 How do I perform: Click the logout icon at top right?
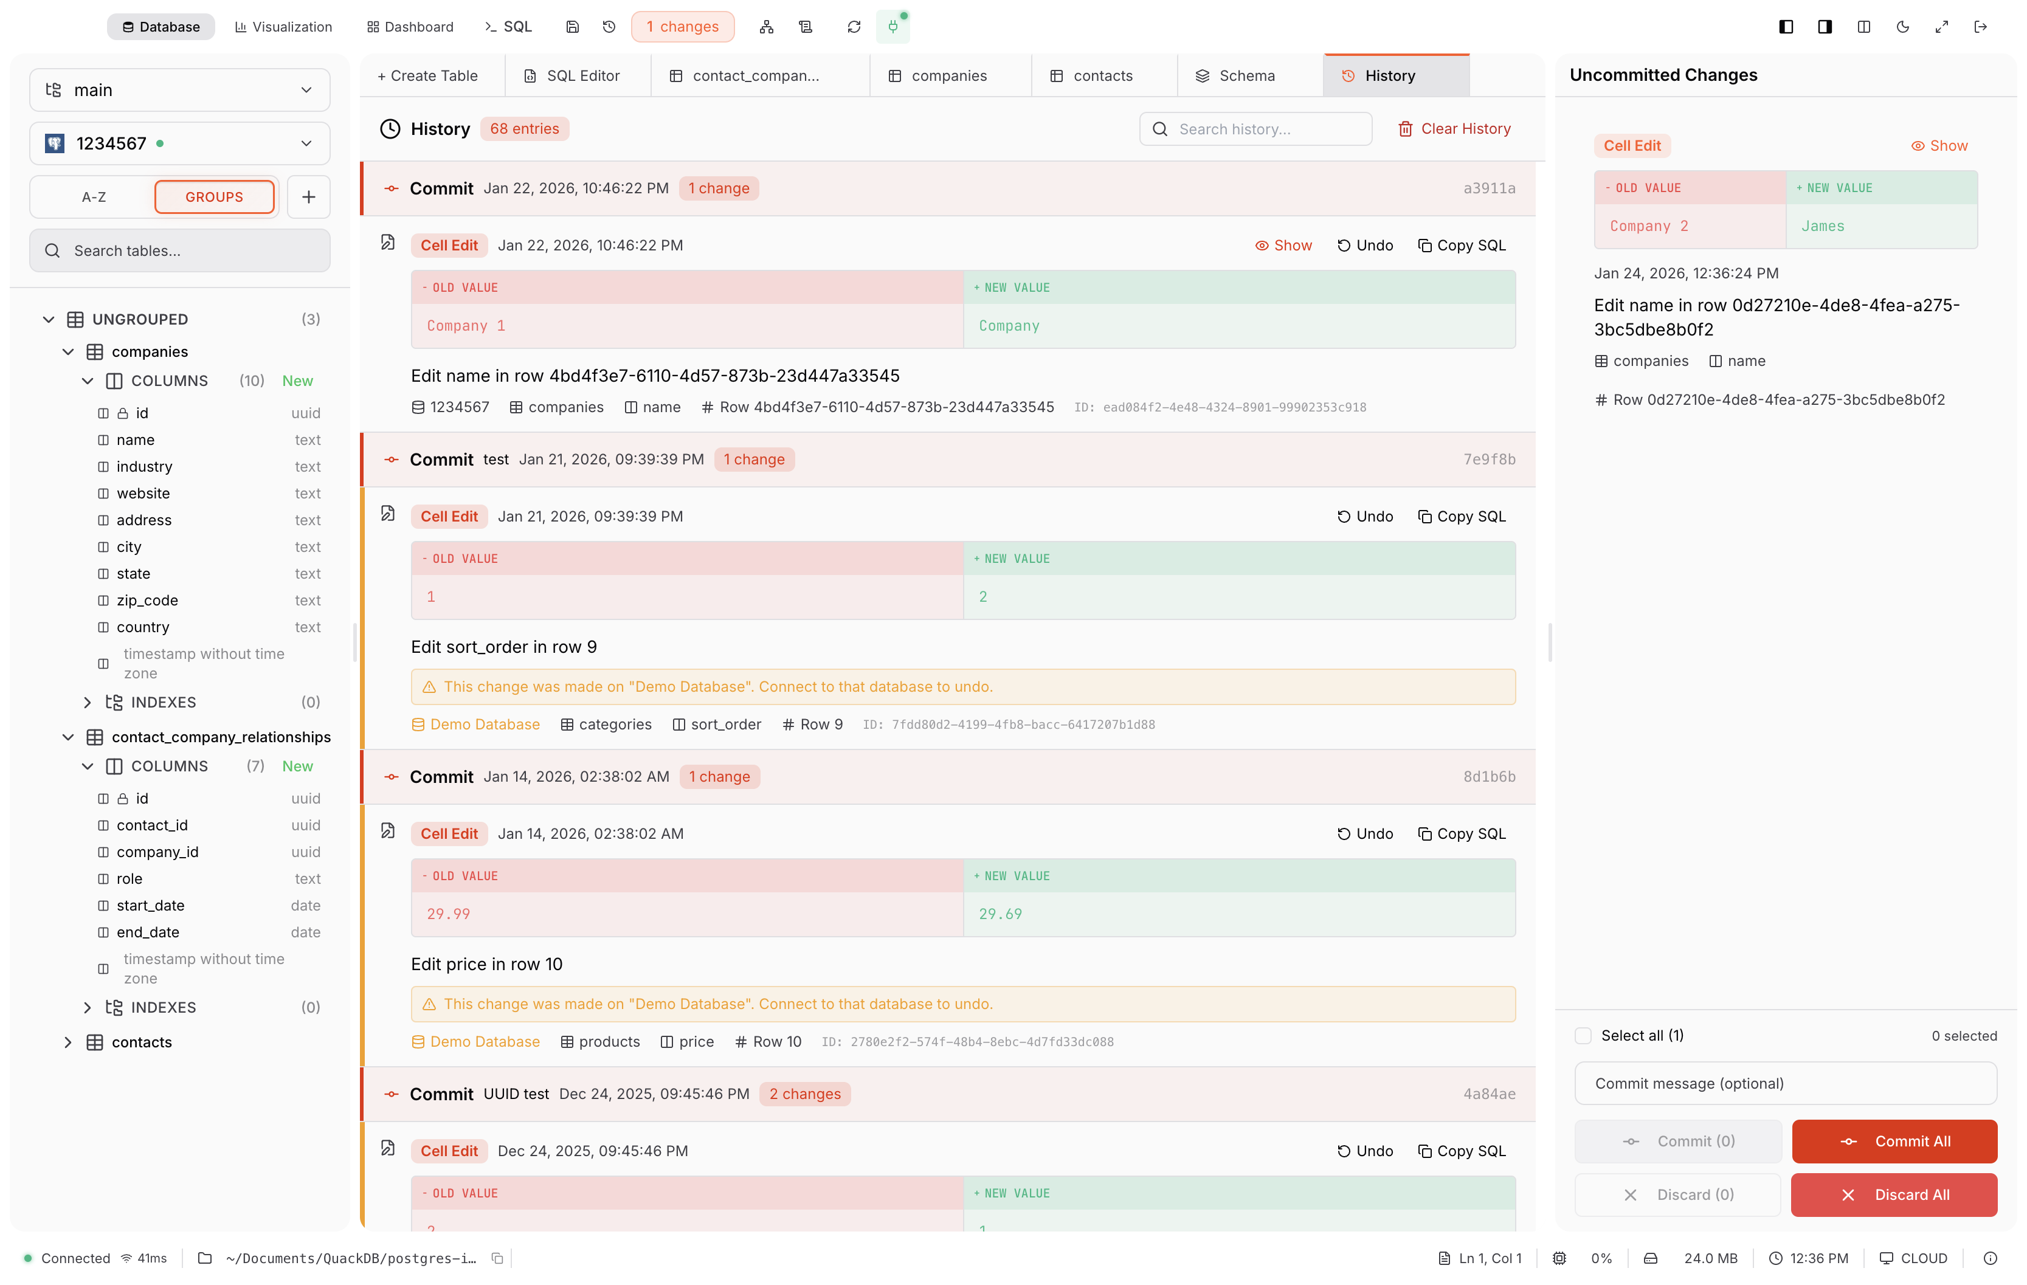coord(1980,27)
